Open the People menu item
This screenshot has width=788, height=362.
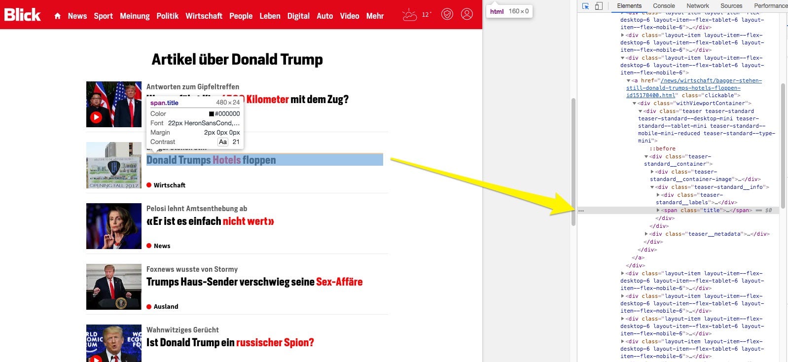(241, 16)
